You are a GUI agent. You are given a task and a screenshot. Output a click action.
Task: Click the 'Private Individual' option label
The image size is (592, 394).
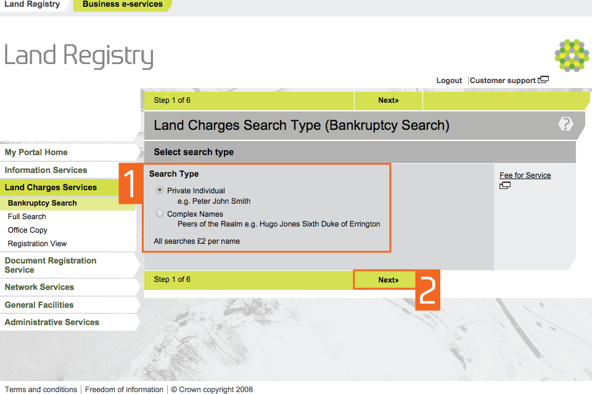coord(196,190)
